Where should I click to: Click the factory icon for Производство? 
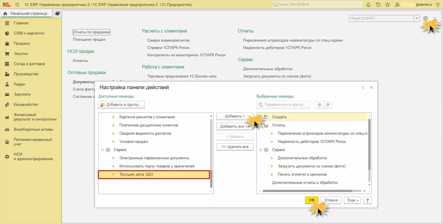[x=7, y=74]
